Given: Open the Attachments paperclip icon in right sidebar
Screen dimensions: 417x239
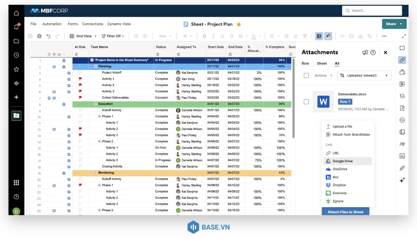Looking at the screenshot, I should point(402,60).
